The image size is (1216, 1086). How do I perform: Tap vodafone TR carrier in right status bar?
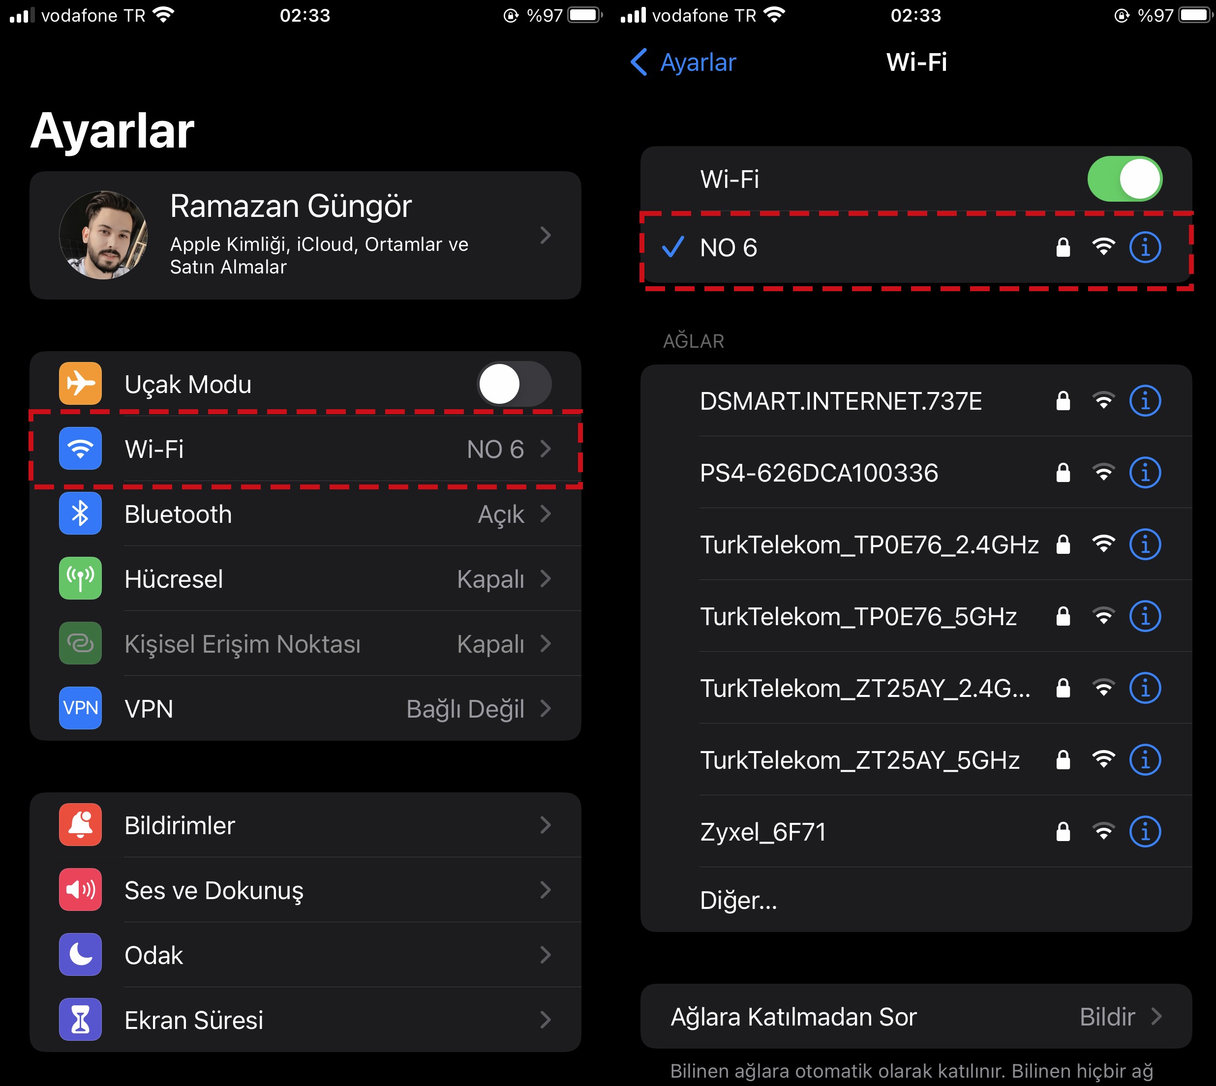click(703, 15)
